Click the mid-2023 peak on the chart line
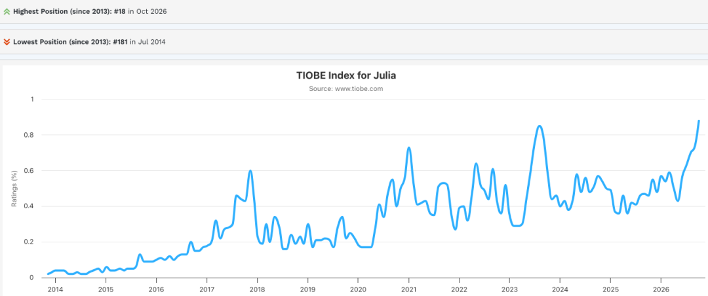This screenshot has height=296, width=708. [539, 126]
